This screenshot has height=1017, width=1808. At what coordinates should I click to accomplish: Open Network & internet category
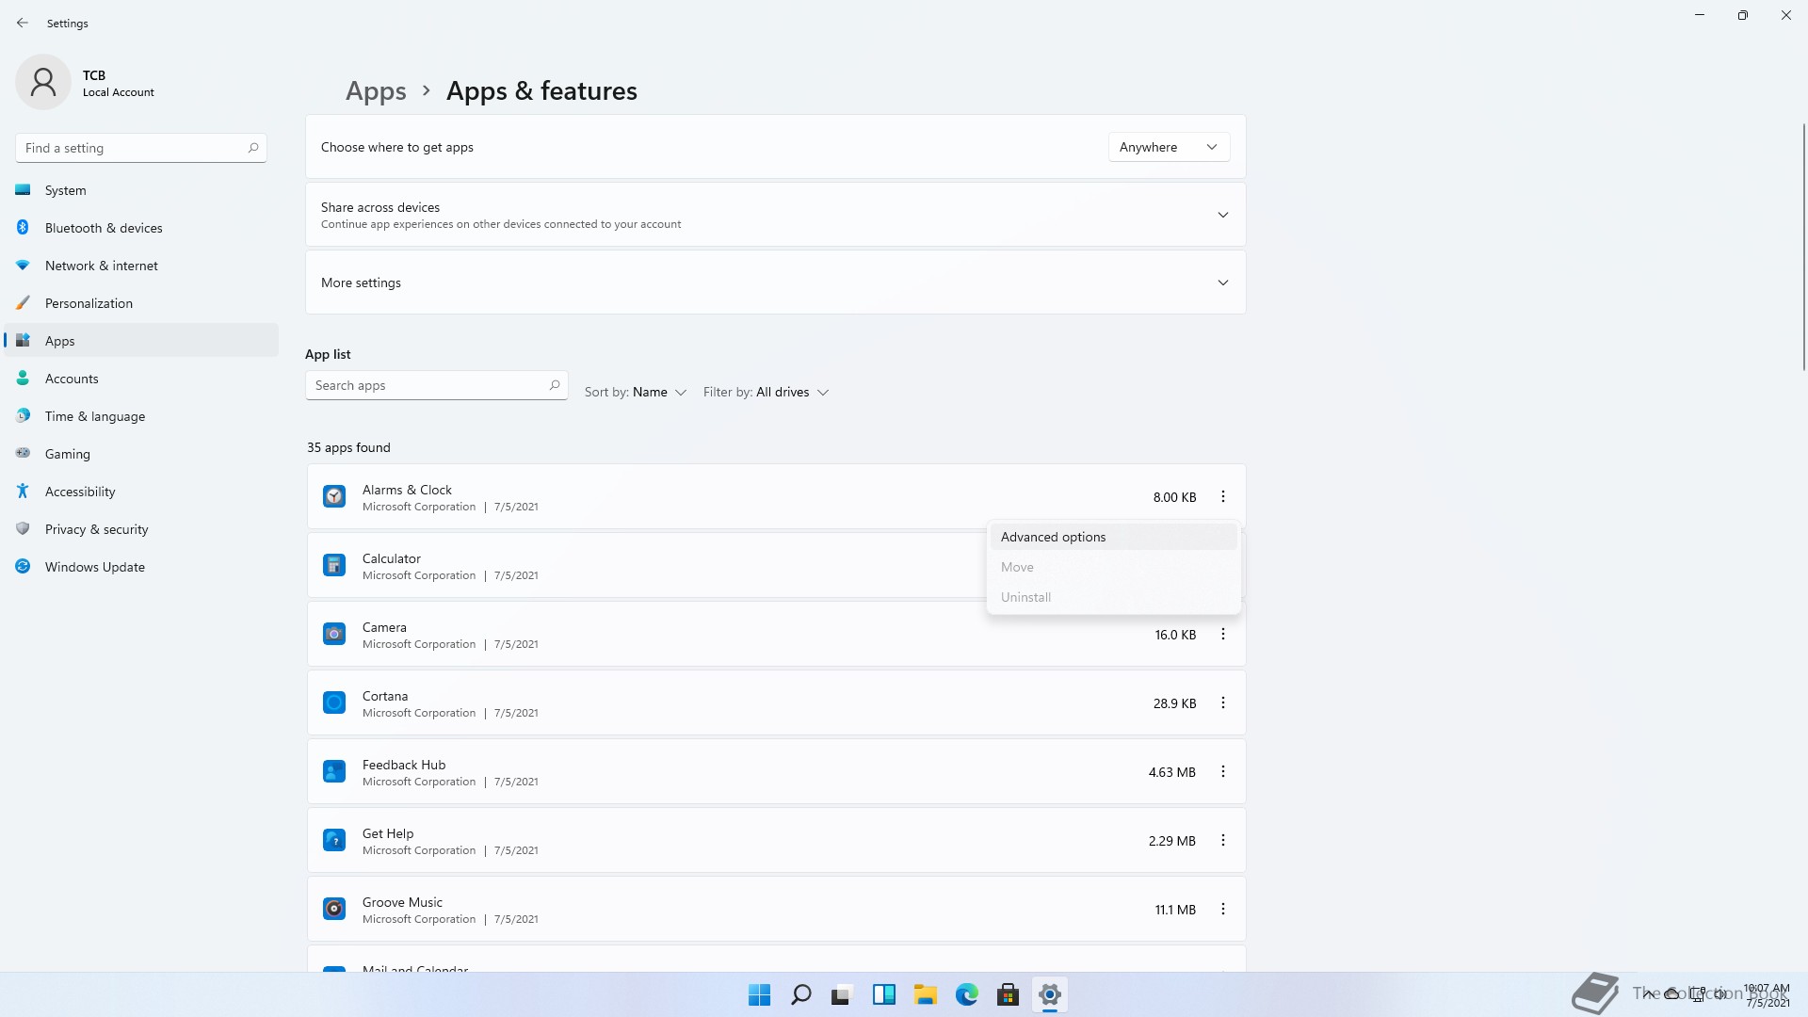141,266
